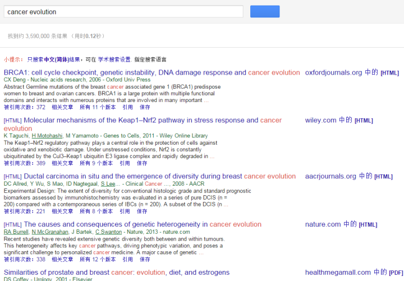Open oxfordjournals.org HTML full text link
Screen dimensions: 404x281
pos(352,72)
